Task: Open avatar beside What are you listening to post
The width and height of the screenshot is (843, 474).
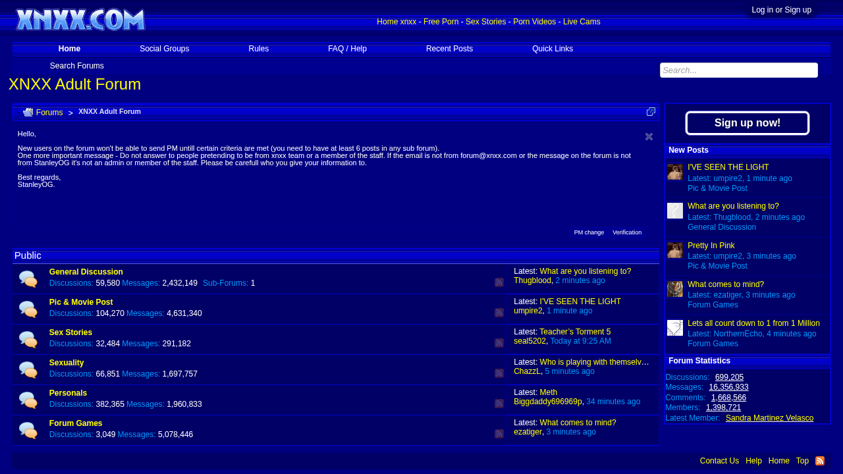Action: [x=675, y=211]
